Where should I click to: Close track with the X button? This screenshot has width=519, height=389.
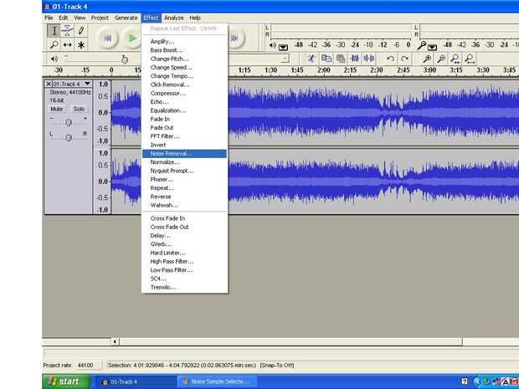pyautogui.click(x=49, y=84)
